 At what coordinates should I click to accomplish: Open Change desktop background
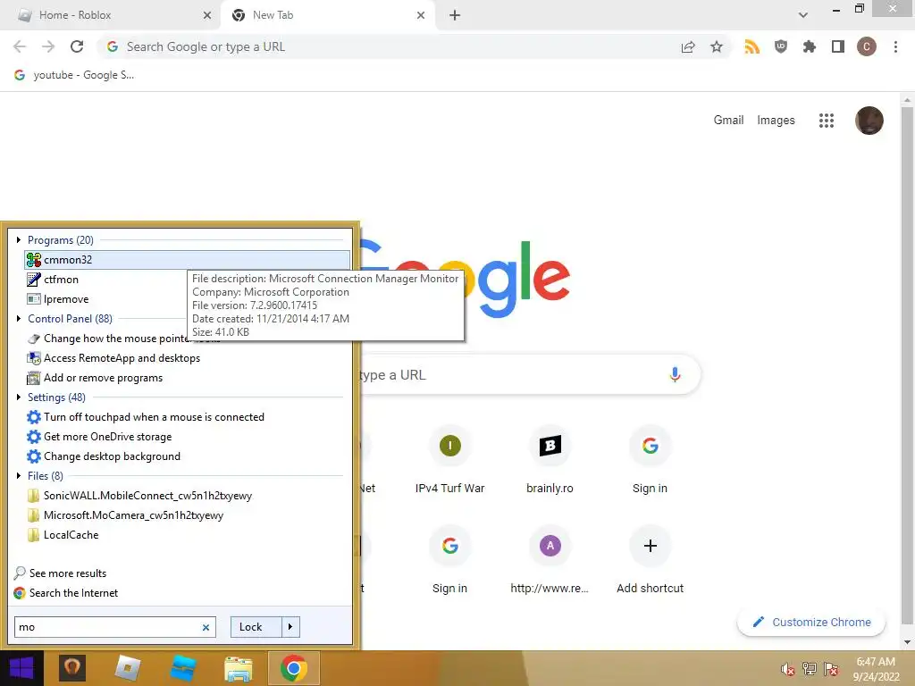pyautogui.click(x=104, y=456)
